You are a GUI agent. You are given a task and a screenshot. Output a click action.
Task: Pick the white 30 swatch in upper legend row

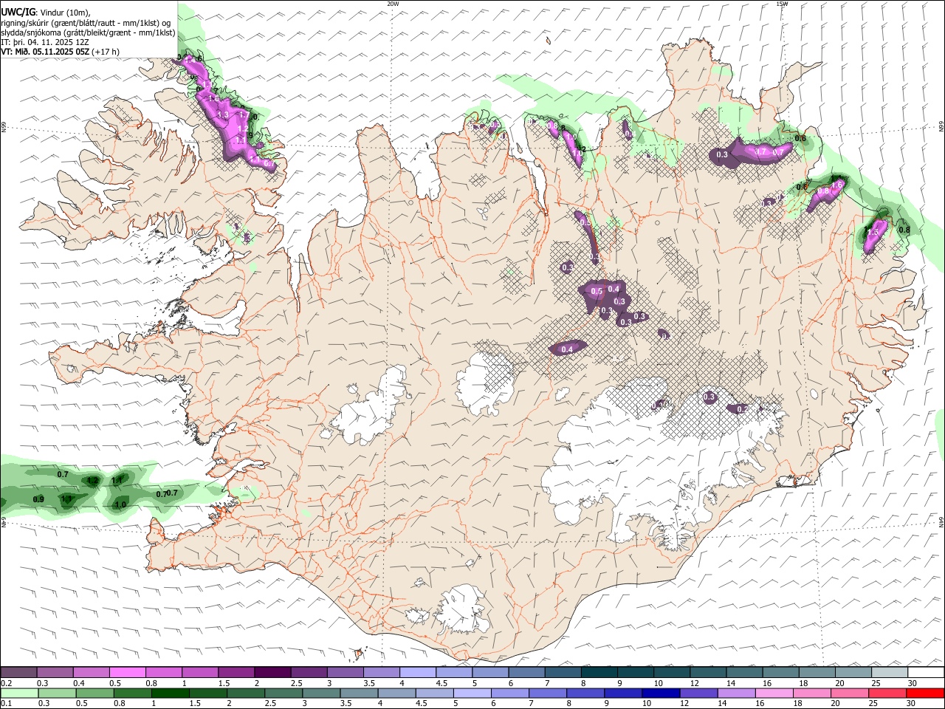tap(925, 673)
